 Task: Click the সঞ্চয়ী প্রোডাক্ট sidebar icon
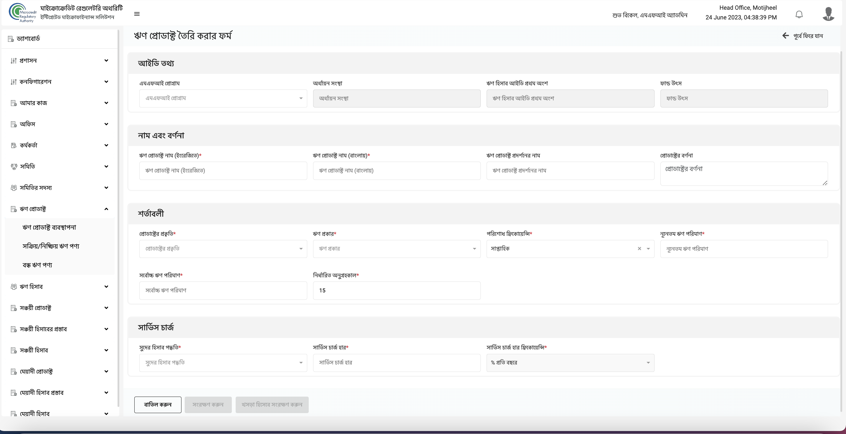pyautogui.click(x=14, y=308)
